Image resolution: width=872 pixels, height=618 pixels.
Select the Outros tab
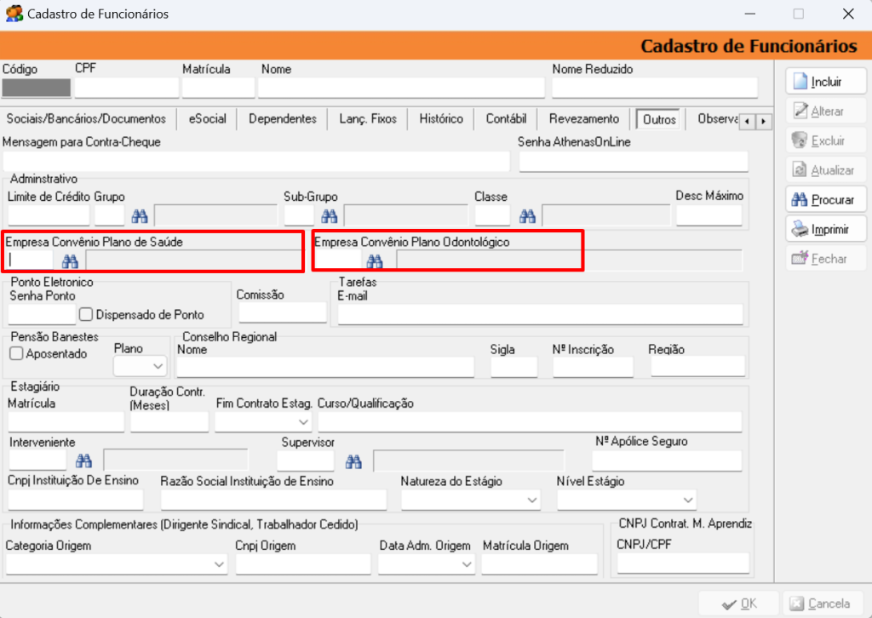(660, 119)
